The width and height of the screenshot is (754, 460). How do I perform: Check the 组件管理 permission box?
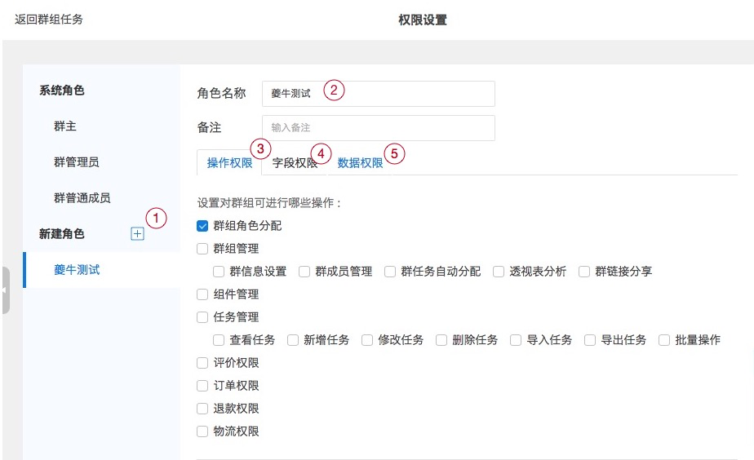click(x=203, y=294)
